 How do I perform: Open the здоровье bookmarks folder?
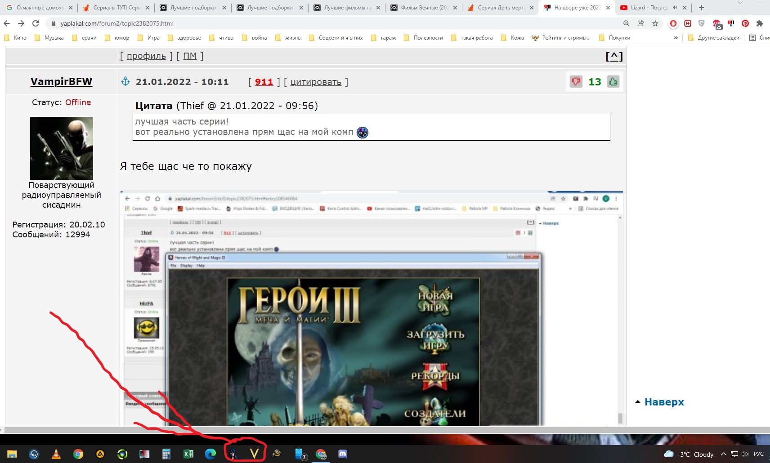click(184, 38)
